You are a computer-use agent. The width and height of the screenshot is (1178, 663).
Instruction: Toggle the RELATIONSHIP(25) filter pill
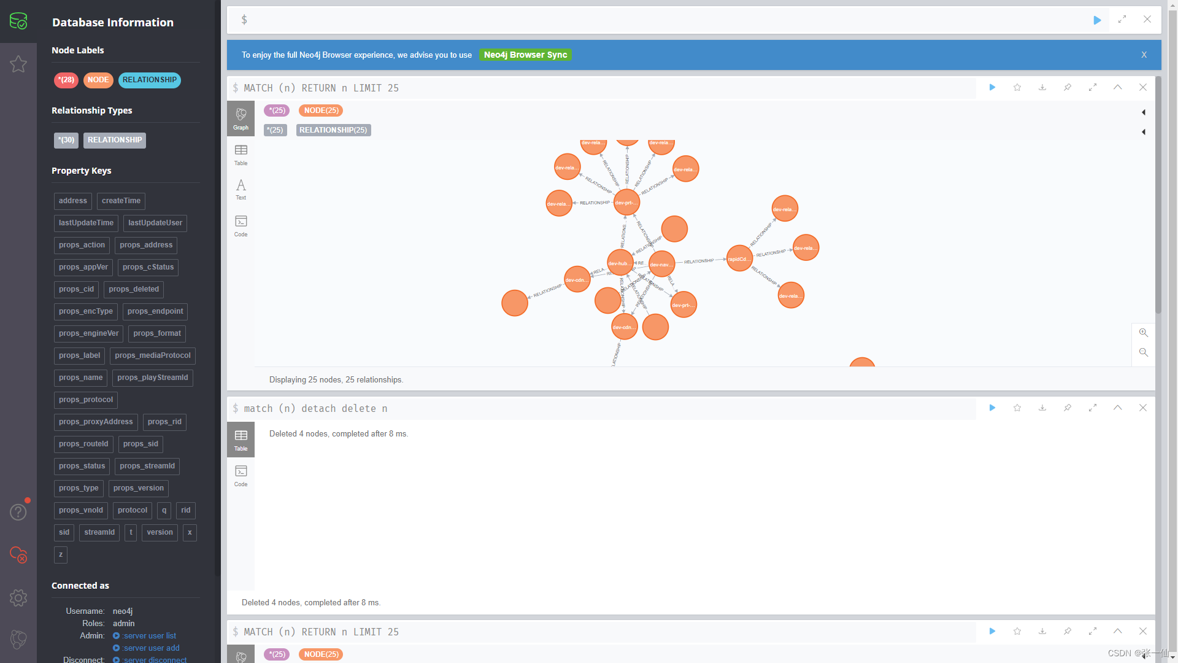(x=333, y=130)
